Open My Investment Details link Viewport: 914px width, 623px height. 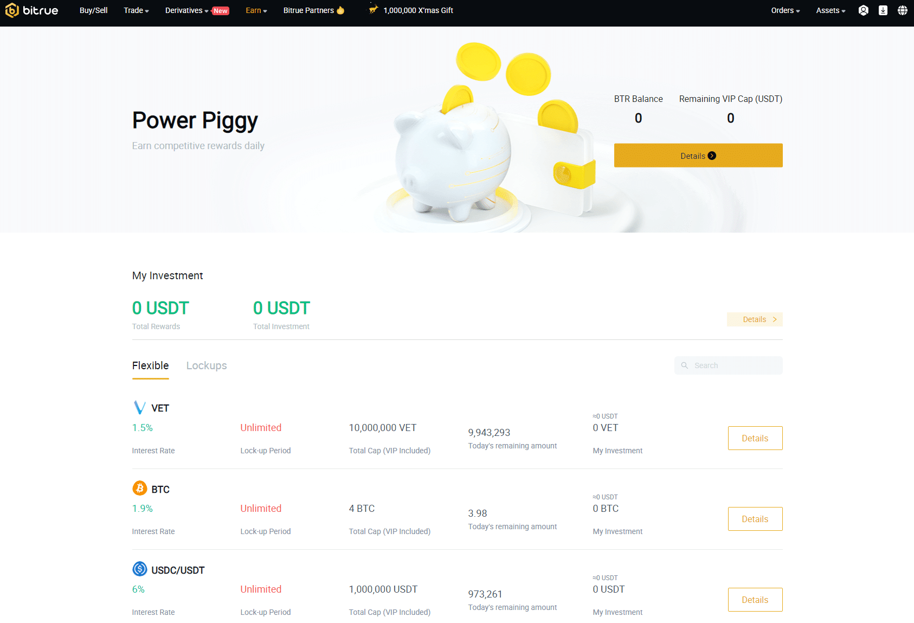755,319
